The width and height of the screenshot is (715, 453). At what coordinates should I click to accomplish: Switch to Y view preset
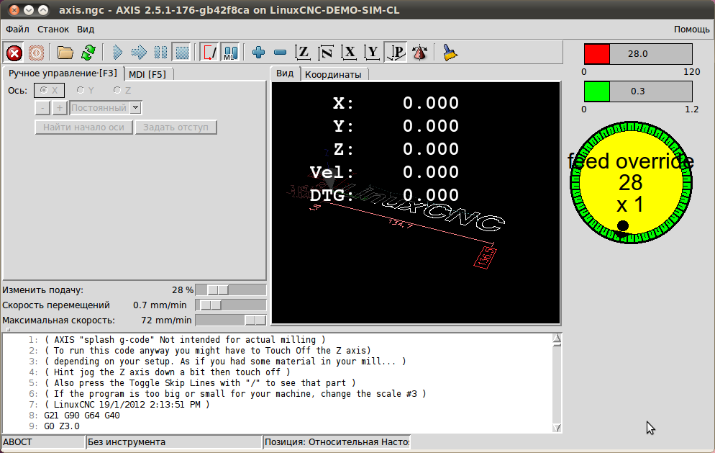[373, 53]
